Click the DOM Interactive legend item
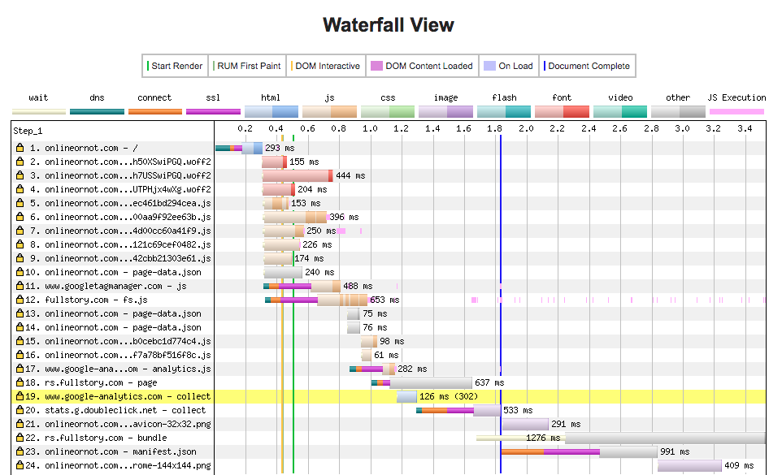Screen dimensions: 782x475 pos(326,66)
